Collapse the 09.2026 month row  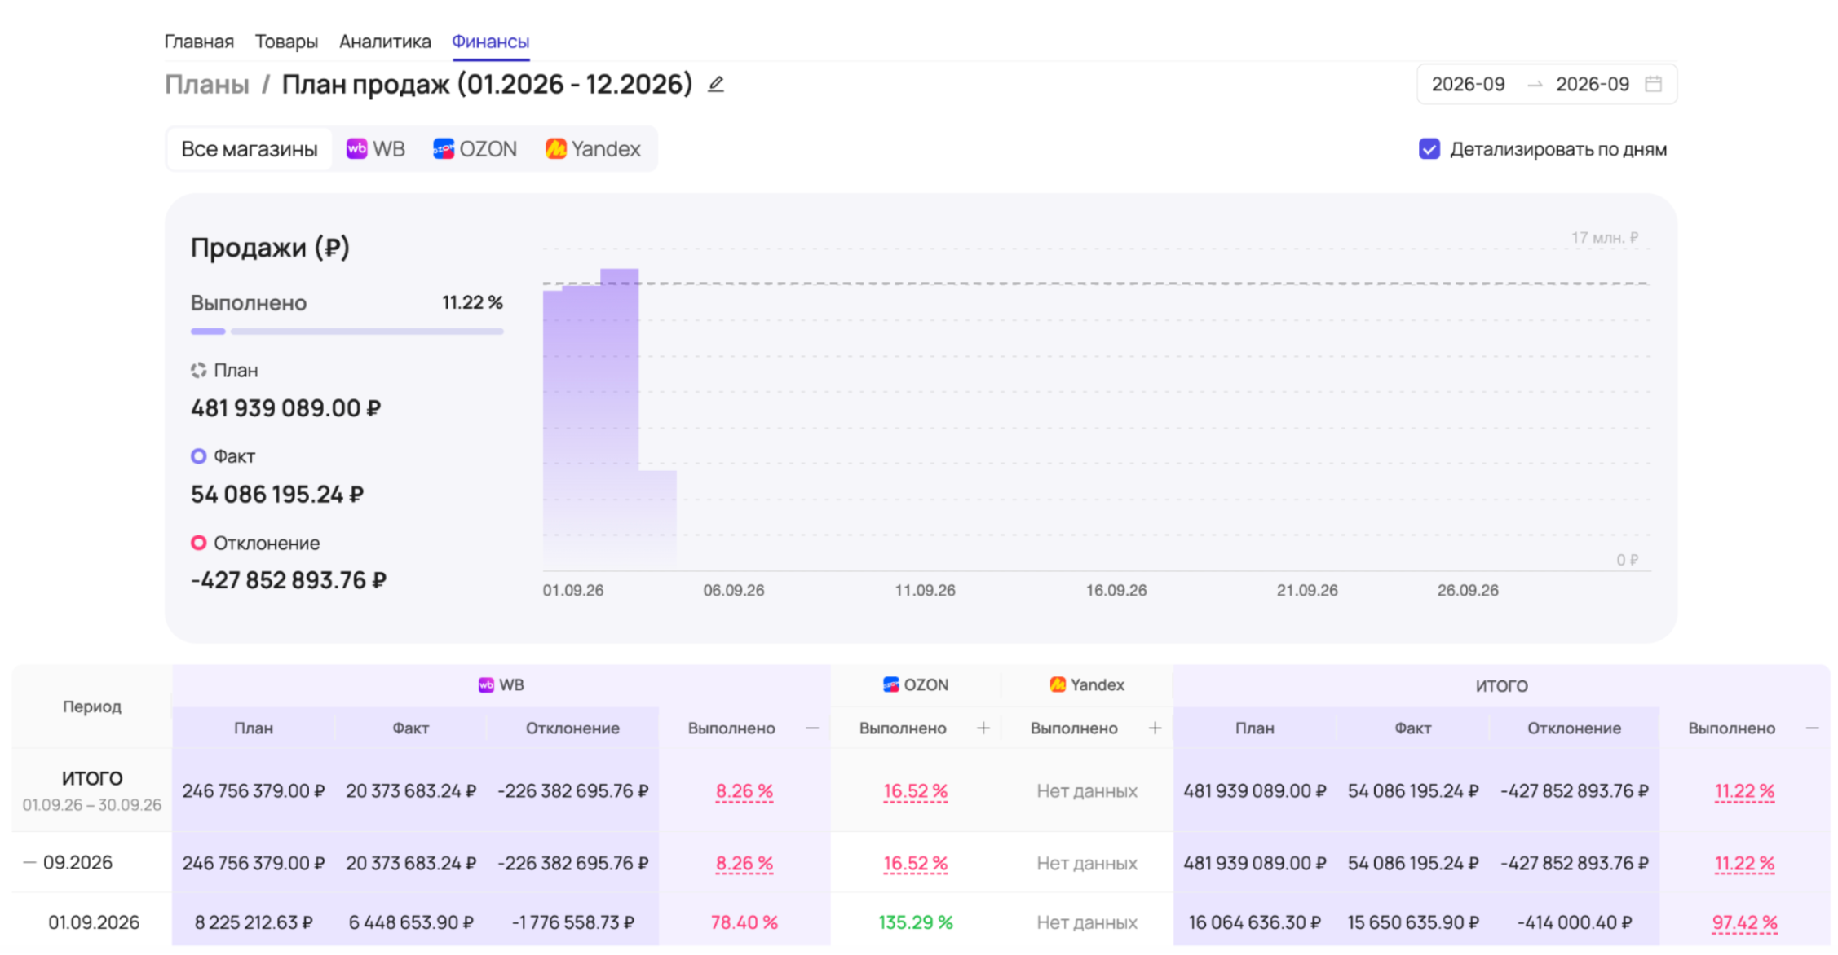tap(29, 863)
